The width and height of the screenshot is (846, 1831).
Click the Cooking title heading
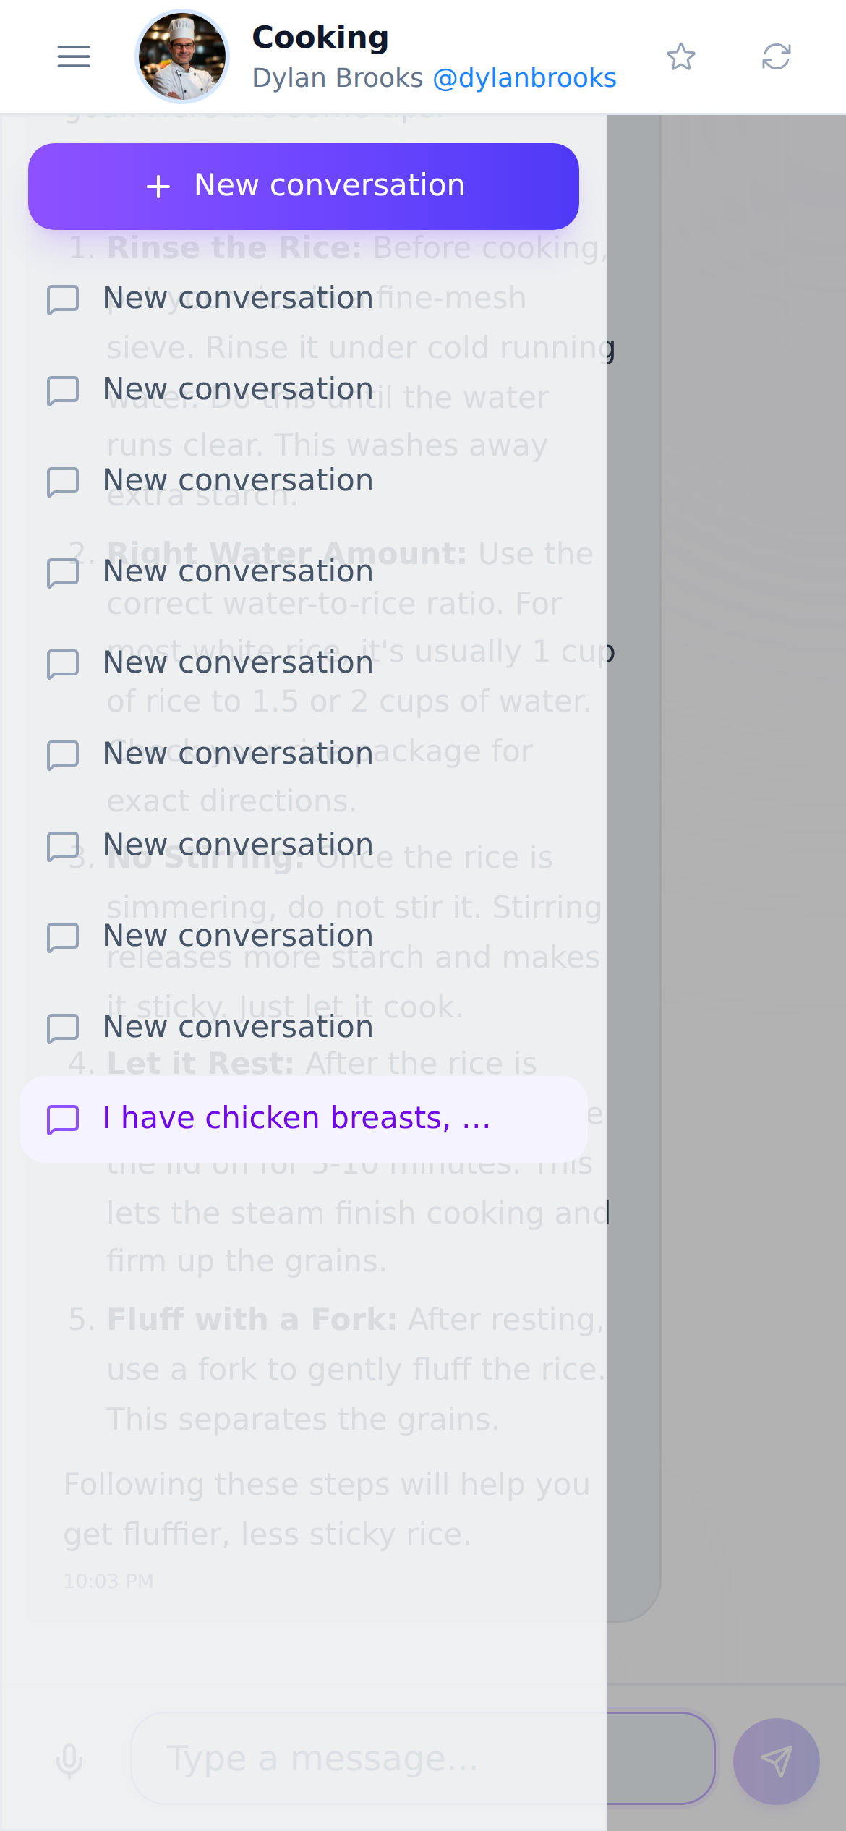pyautogui.click(x=320, y=38)
